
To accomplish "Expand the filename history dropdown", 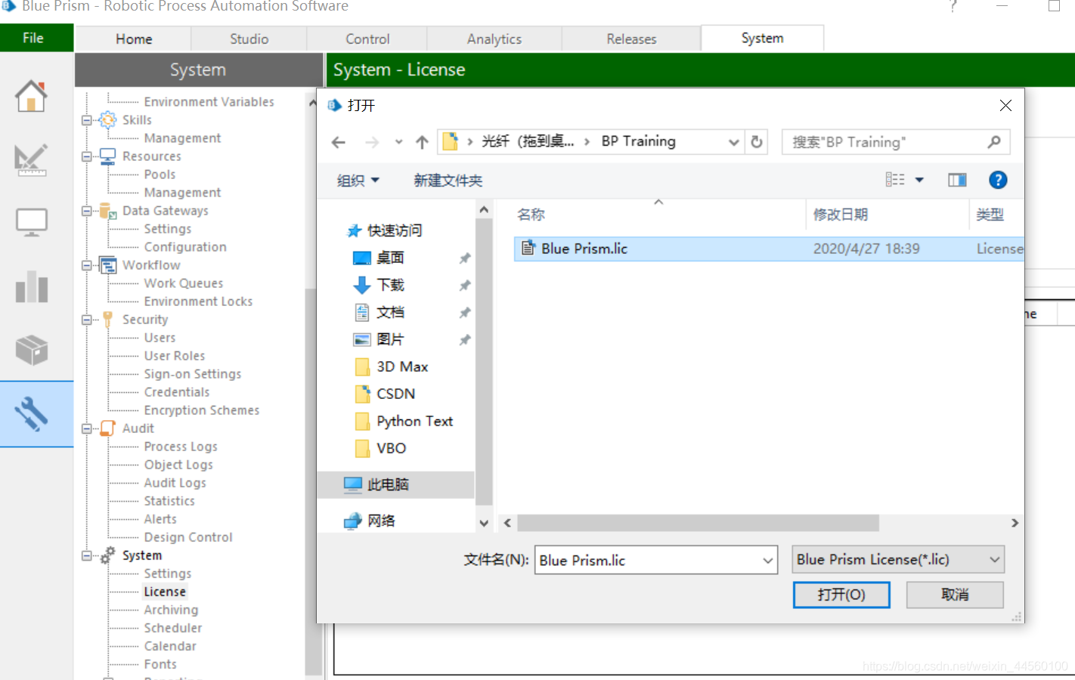I will click(x=767, y=561).
